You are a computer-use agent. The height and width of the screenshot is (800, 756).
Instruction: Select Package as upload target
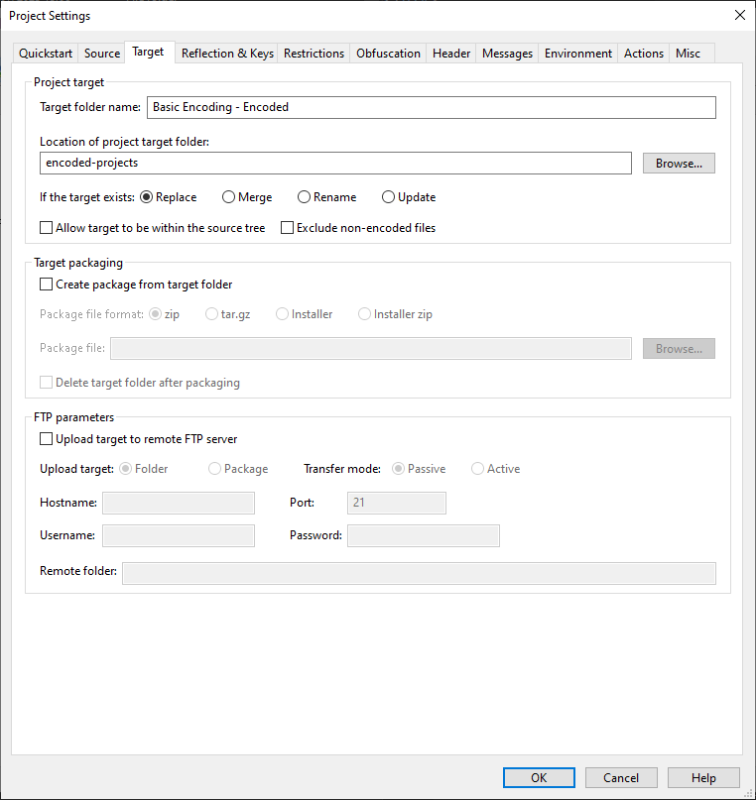point(238,469)
